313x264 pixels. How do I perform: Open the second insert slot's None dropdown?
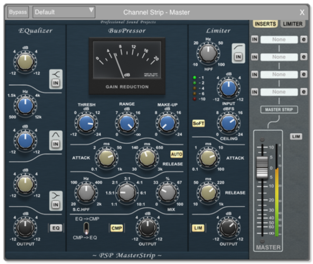tap(279, 57)
